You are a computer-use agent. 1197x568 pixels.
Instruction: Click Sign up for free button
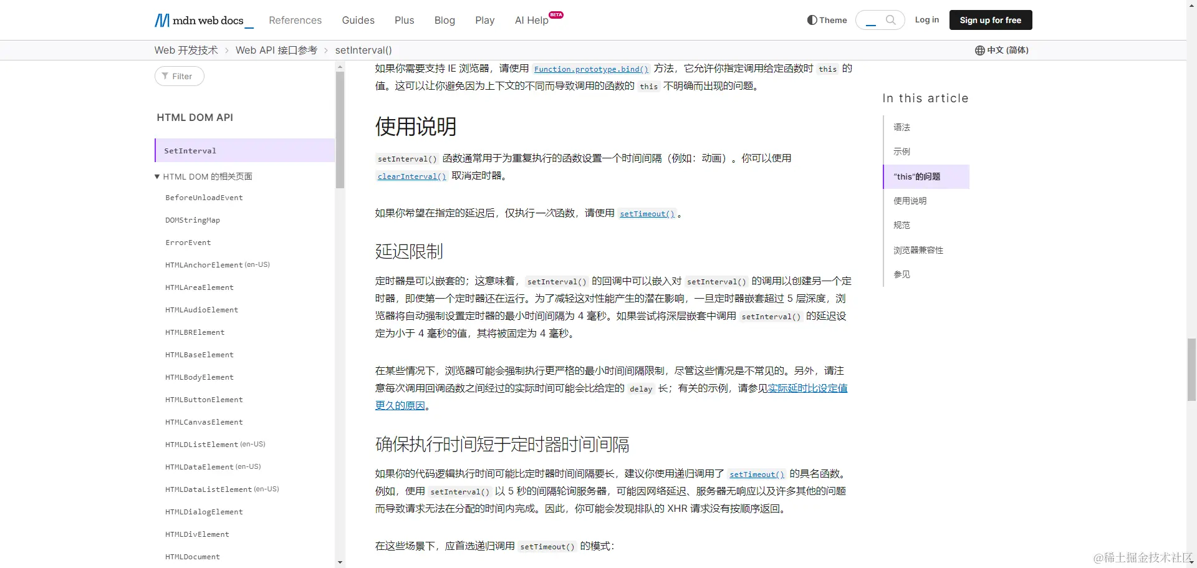pos(990,20)
